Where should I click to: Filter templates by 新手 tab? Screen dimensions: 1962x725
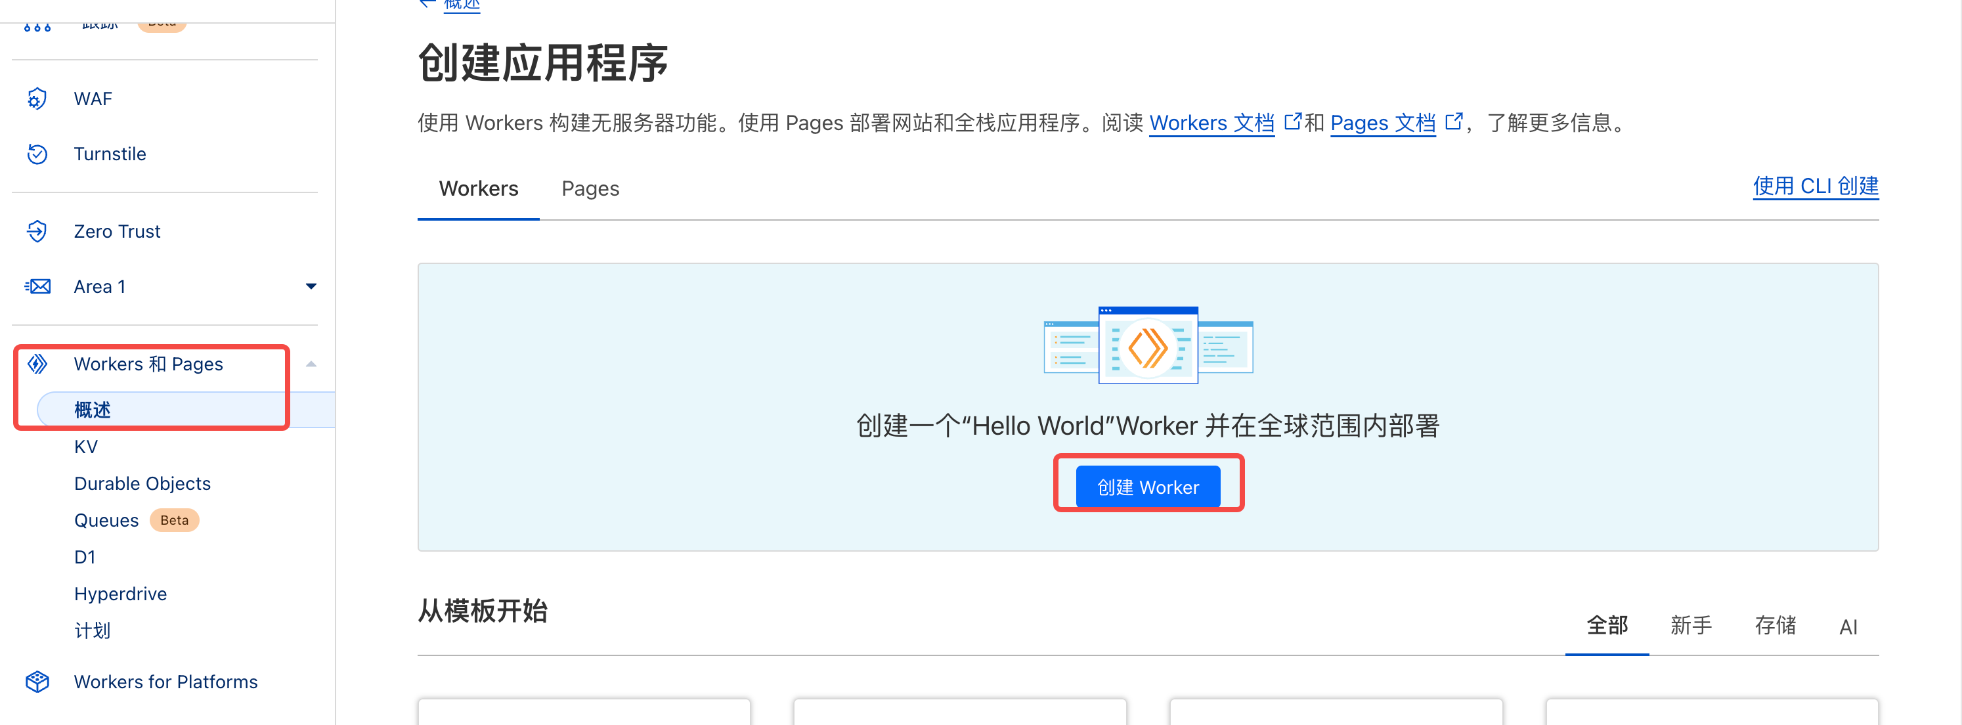(1690, 625)
